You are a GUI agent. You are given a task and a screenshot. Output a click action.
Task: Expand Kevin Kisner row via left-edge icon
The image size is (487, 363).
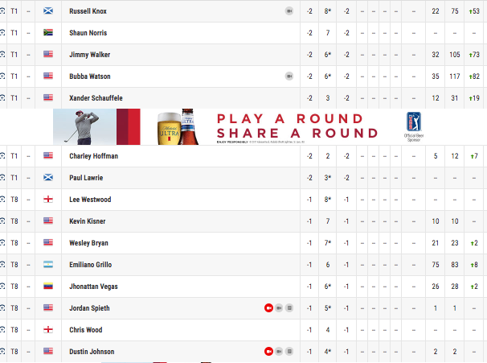coord(2,221)
